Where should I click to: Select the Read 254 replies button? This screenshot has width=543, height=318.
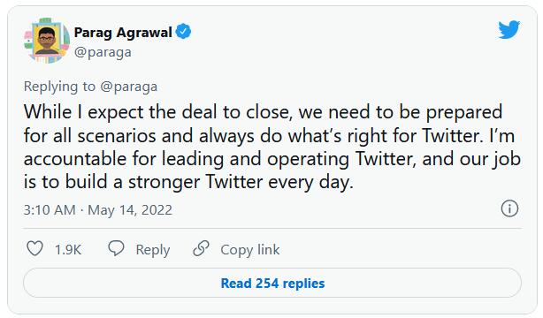[272, 283]
